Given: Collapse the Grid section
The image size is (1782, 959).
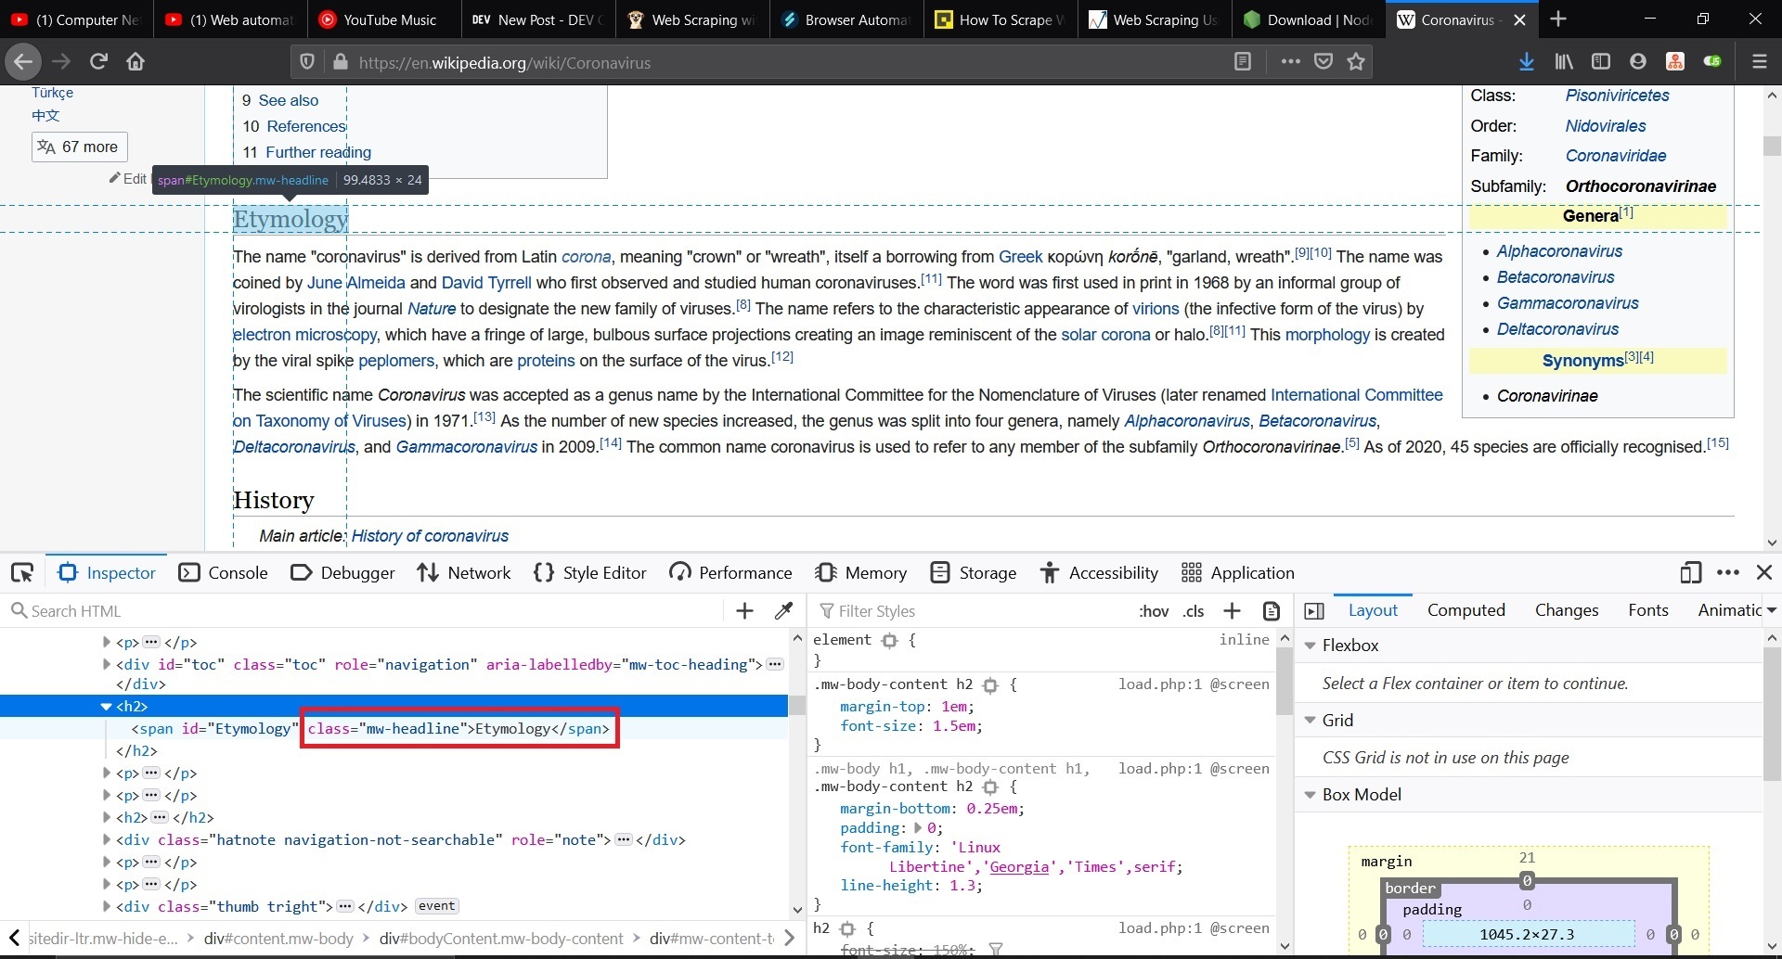Looking at the screenshot, I should coord(1311,721).
